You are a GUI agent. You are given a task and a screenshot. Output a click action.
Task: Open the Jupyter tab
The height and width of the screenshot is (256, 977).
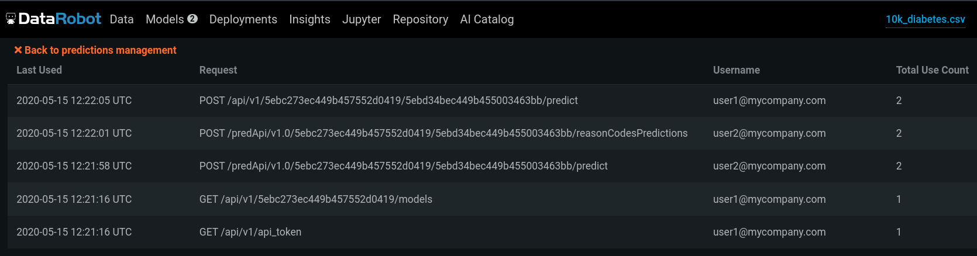(361, 19)
